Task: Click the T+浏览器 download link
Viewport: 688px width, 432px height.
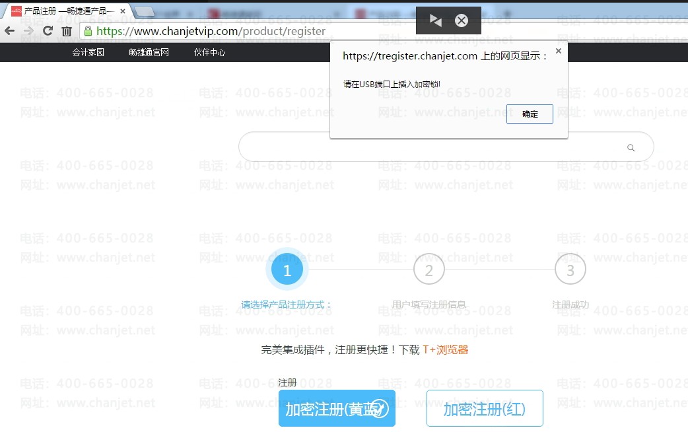Action: 446,349
